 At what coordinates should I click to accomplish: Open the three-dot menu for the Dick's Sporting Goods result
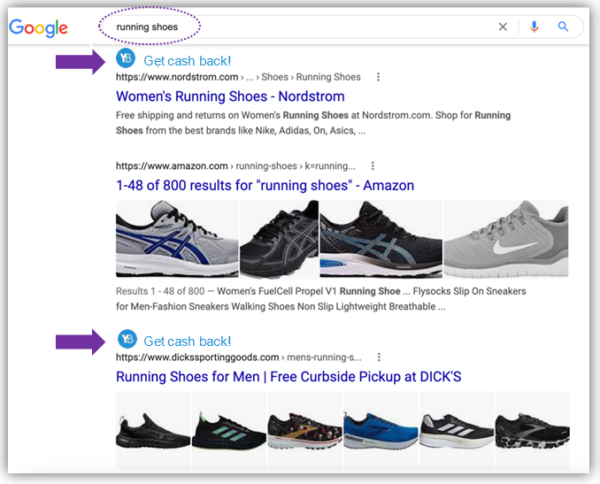[x=379, y=357]
